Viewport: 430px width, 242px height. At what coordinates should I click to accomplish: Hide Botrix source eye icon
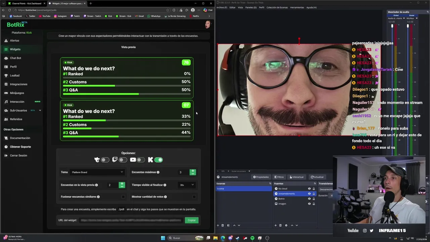pos(309,199)
